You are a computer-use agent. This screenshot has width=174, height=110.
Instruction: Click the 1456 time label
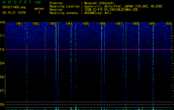[x=102, y=24]
